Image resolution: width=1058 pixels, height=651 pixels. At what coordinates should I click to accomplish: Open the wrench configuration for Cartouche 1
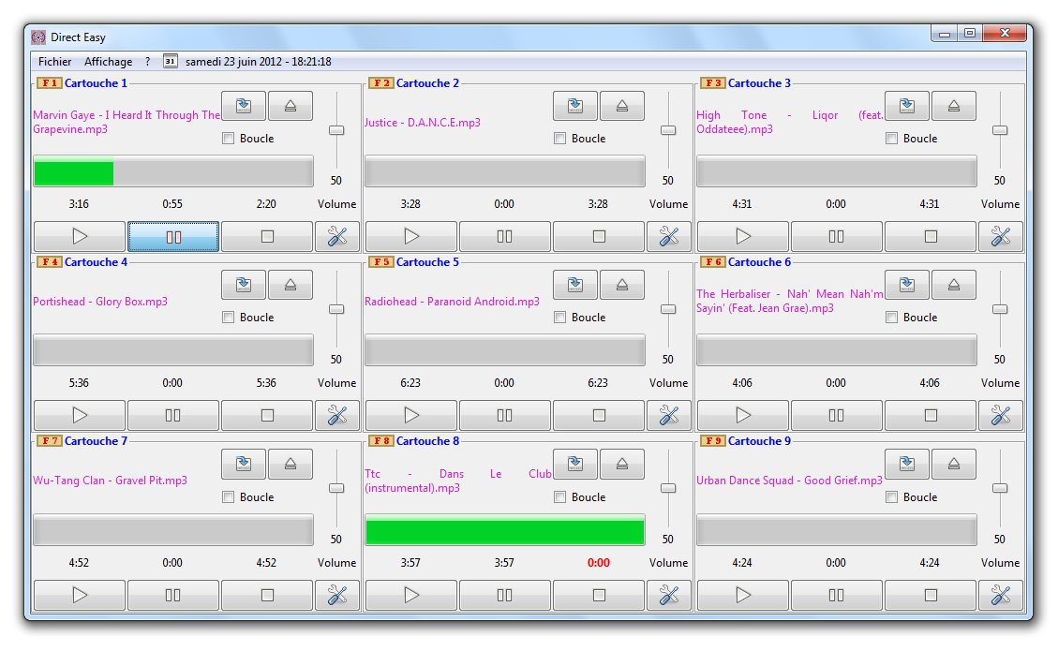coord(337,236)
